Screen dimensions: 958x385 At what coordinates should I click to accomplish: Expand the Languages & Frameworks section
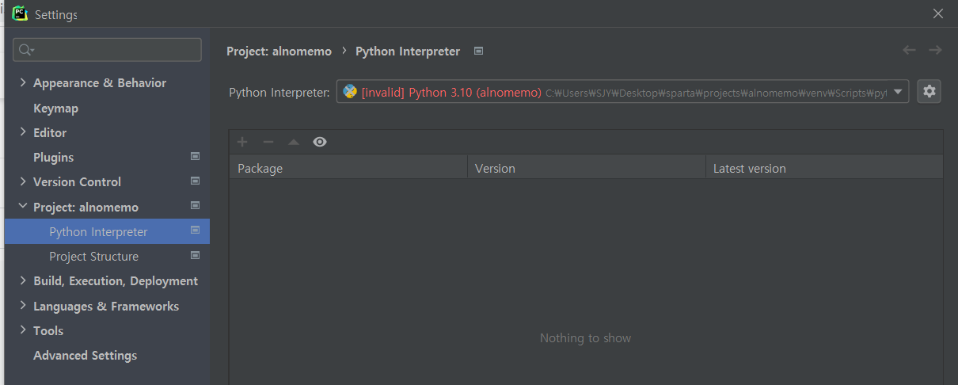[x=23, y=306]
